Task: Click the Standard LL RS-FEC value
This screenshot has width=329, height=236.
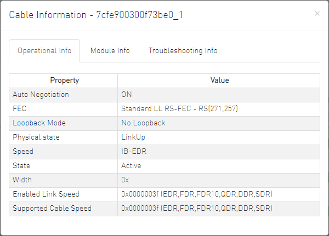Action: tap(179, 109)
